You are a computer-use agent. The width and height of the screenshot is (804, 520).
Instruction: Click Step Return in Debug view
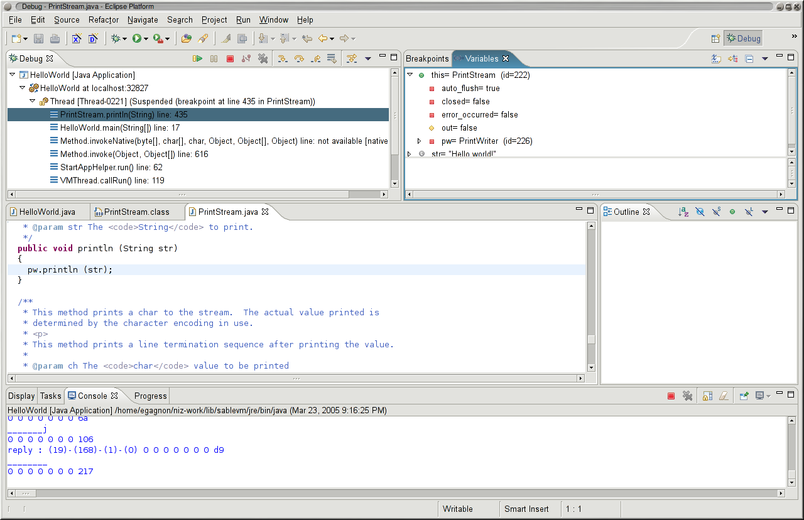[315, 58]
